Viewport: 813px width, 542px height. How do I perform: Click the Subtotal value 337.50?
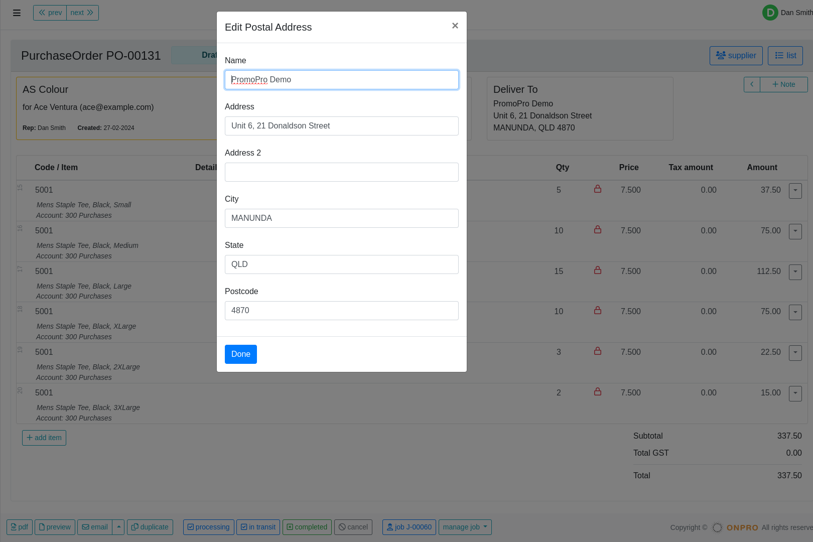tap(789, 436)
